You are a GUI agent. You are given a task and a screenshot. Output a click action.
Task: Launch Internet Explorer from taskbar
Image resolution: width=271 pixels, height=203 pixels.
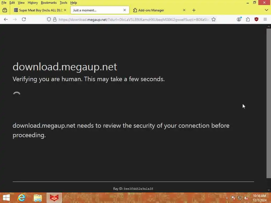tap(22, 198)
